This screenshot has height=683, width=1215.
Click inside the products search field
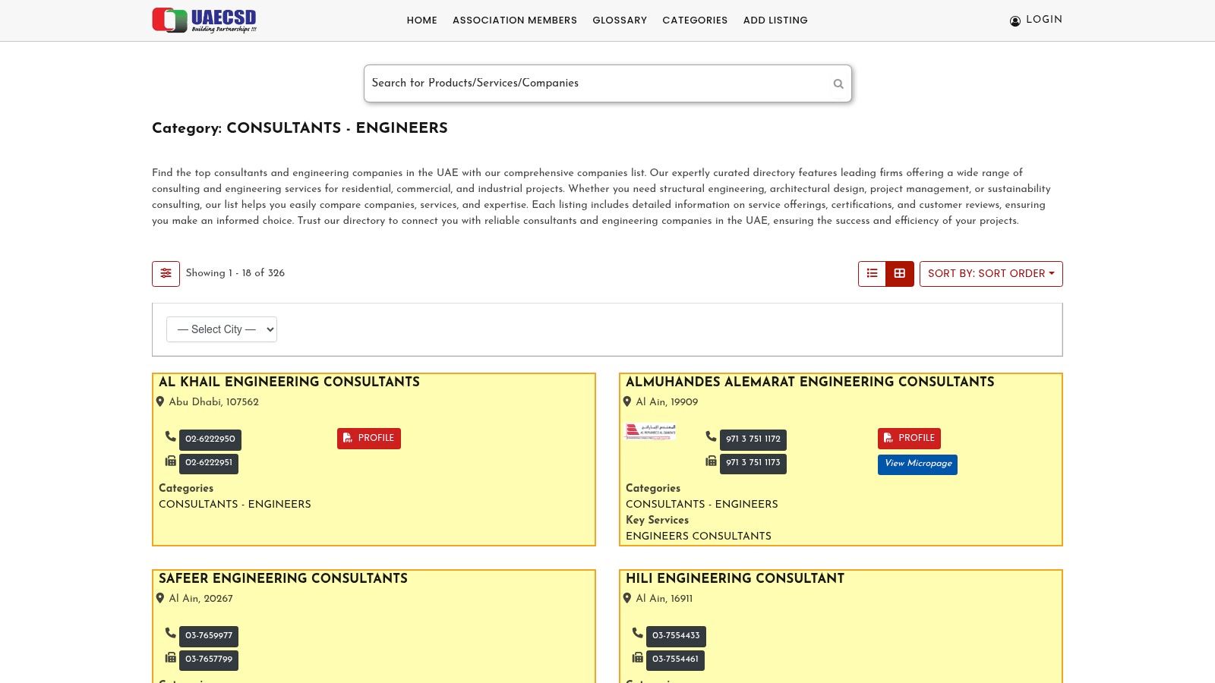tap(592, 83)
